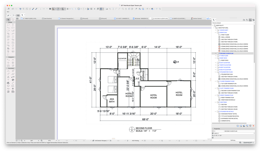Select the Dimension tool in the toolbox
The image size is (261, 152).
[8, 71]
